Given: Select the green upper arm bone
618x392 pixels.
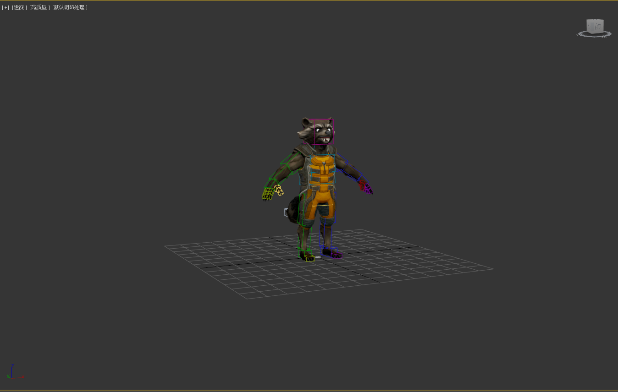Looking at the screenshot, I should coord(291,161).
